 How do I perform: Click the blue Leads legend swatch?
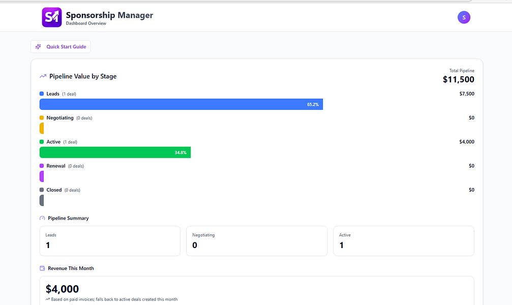[x=42, y=94]
